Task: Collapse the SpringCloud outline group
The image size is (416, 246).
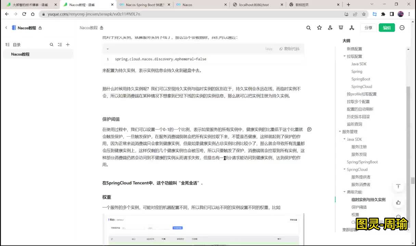Action: [344, 169]
